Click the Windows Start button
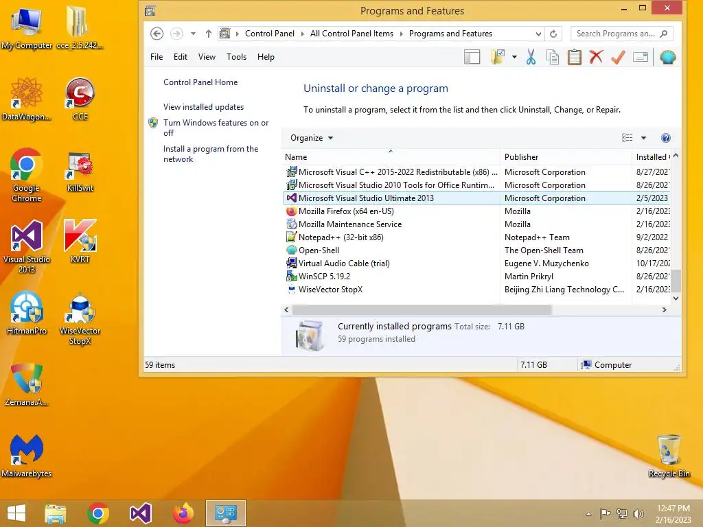703x527 pixels. [x=16, y=513]
